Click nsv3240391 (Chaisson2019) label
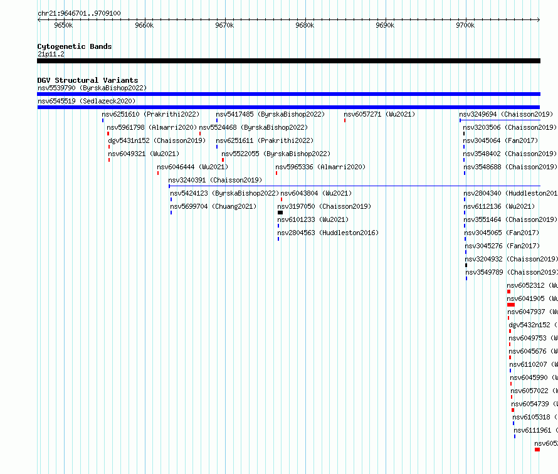Viewport: 558px width, 474px height. point(215,180)
